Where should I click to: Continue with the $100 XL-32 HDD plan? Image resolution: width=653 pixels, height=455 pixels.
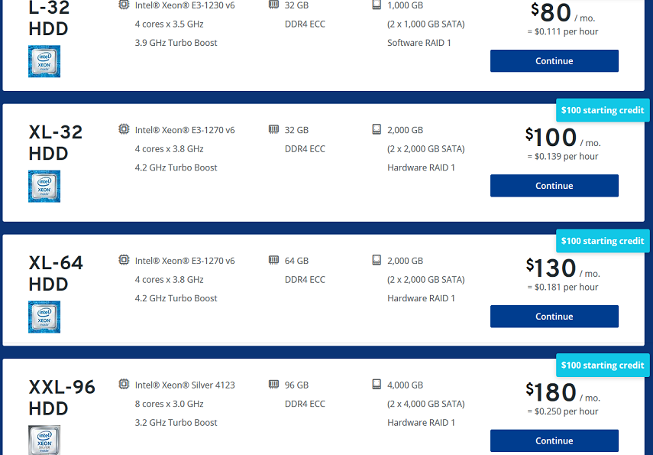554,186
